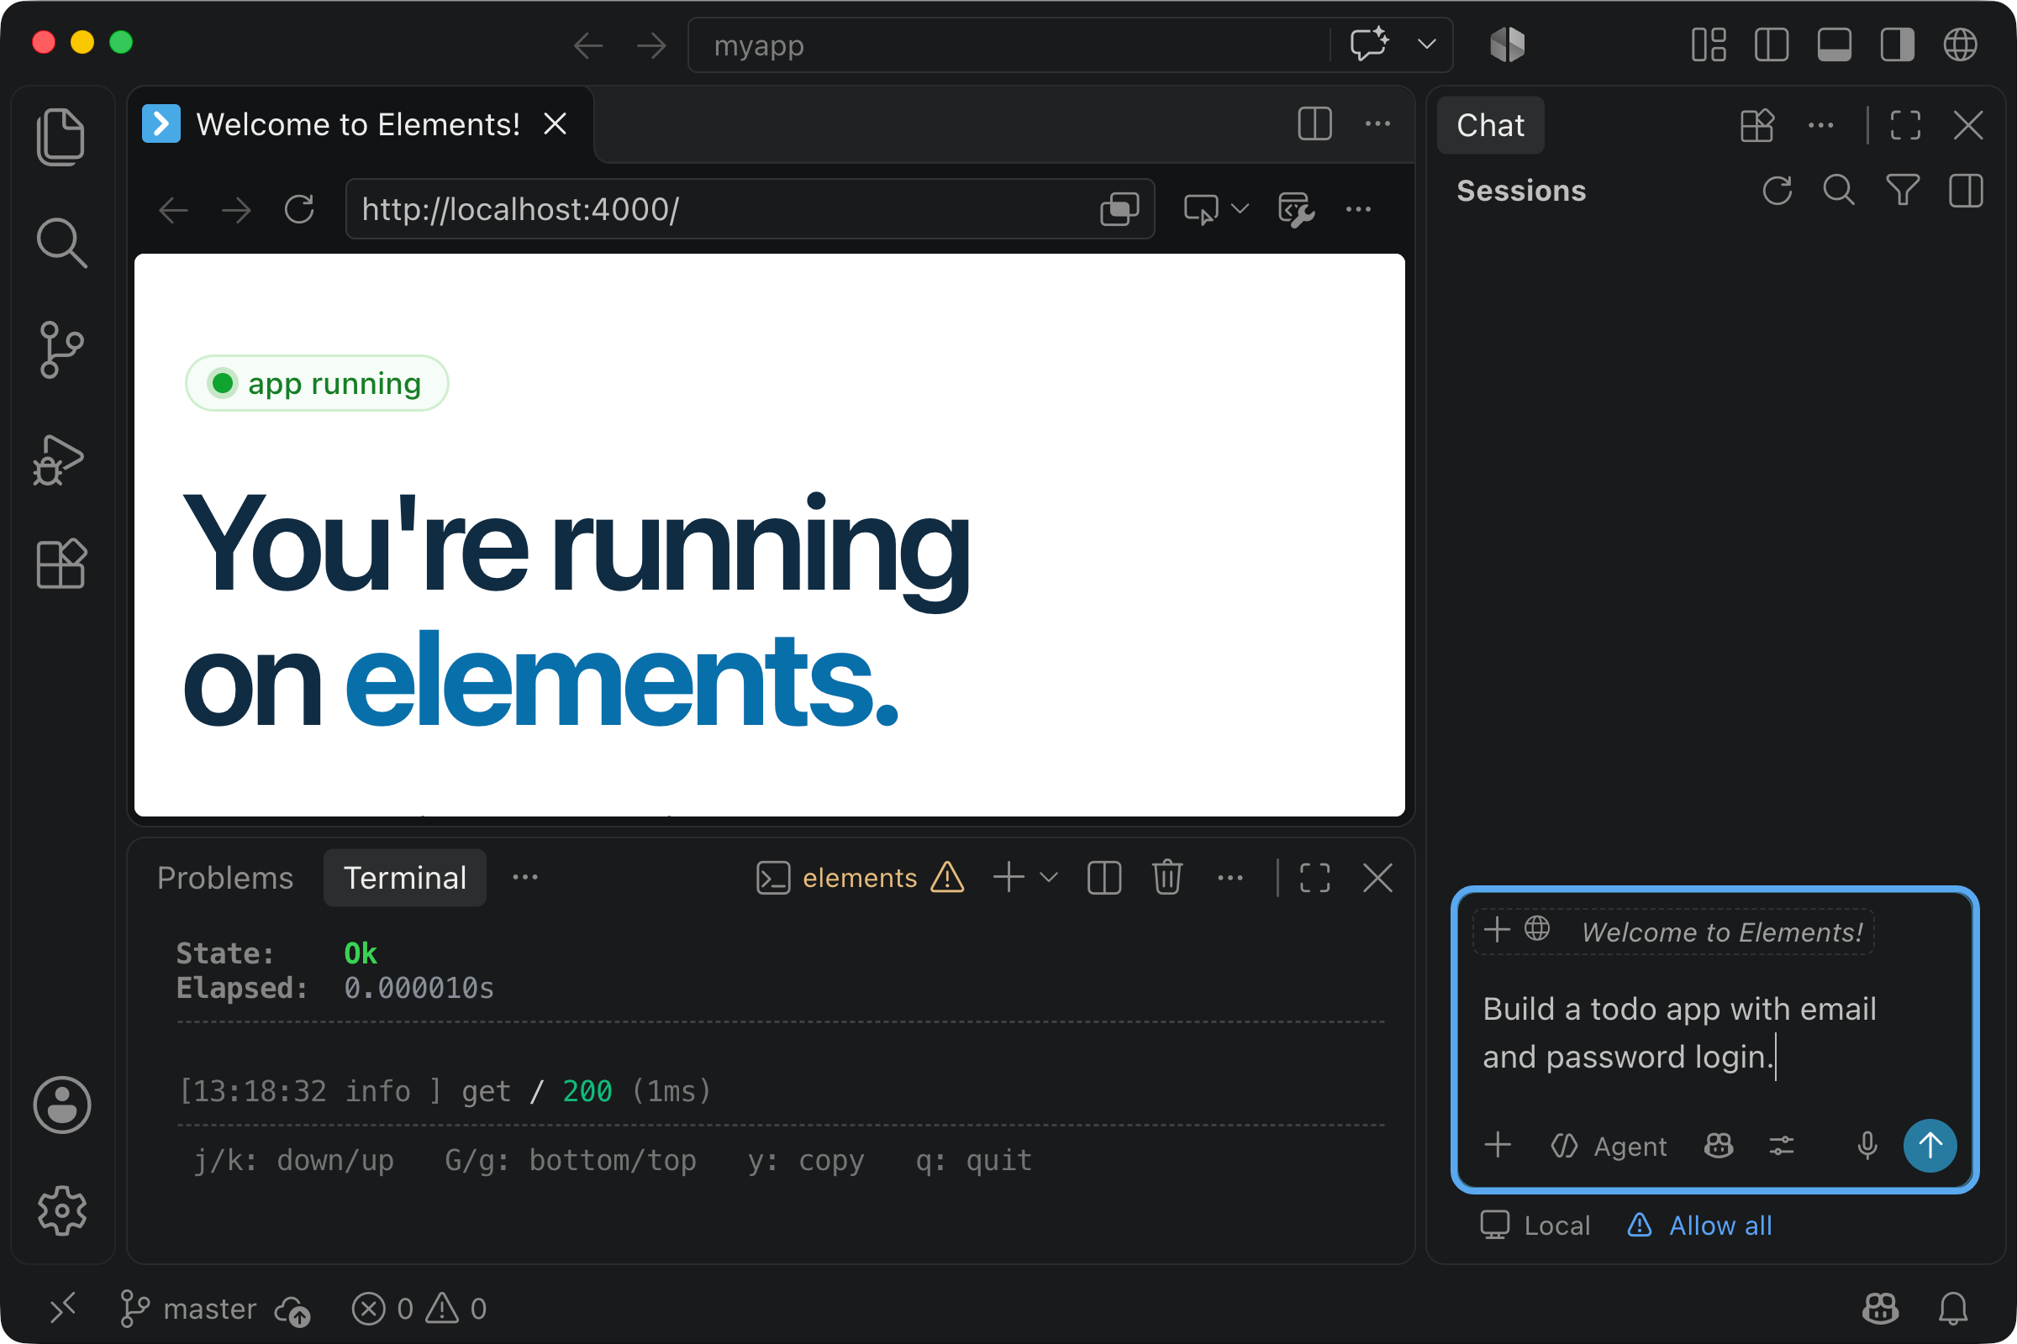Split the terminal pane
The height and width of the screenshot is (1344, 2017).
click(x=1103, y=878)
